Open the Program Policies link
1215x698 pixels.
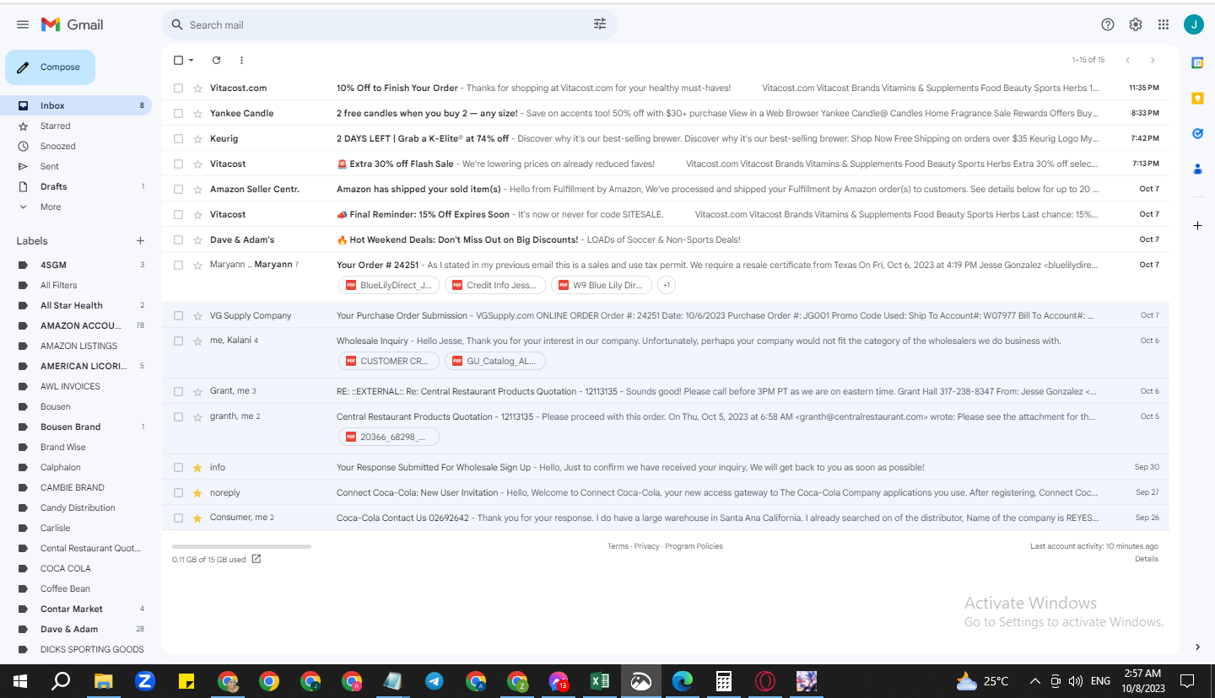point(694,546)
